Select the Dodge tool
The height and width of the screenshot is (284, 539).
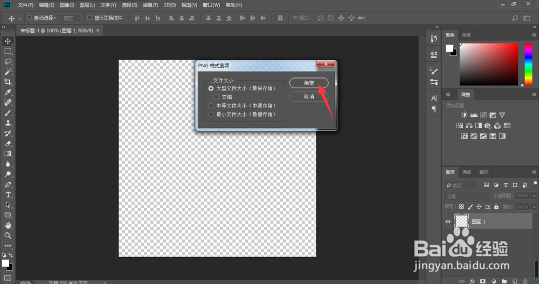pos(8,174)
